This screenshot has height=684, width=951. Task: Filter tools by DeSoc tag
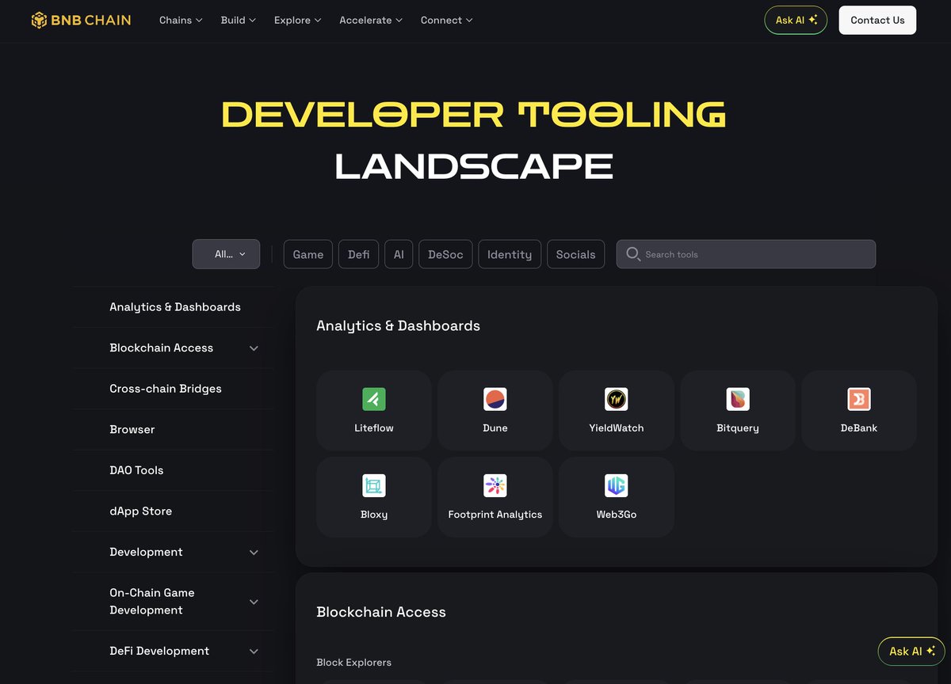coord(445,254)
